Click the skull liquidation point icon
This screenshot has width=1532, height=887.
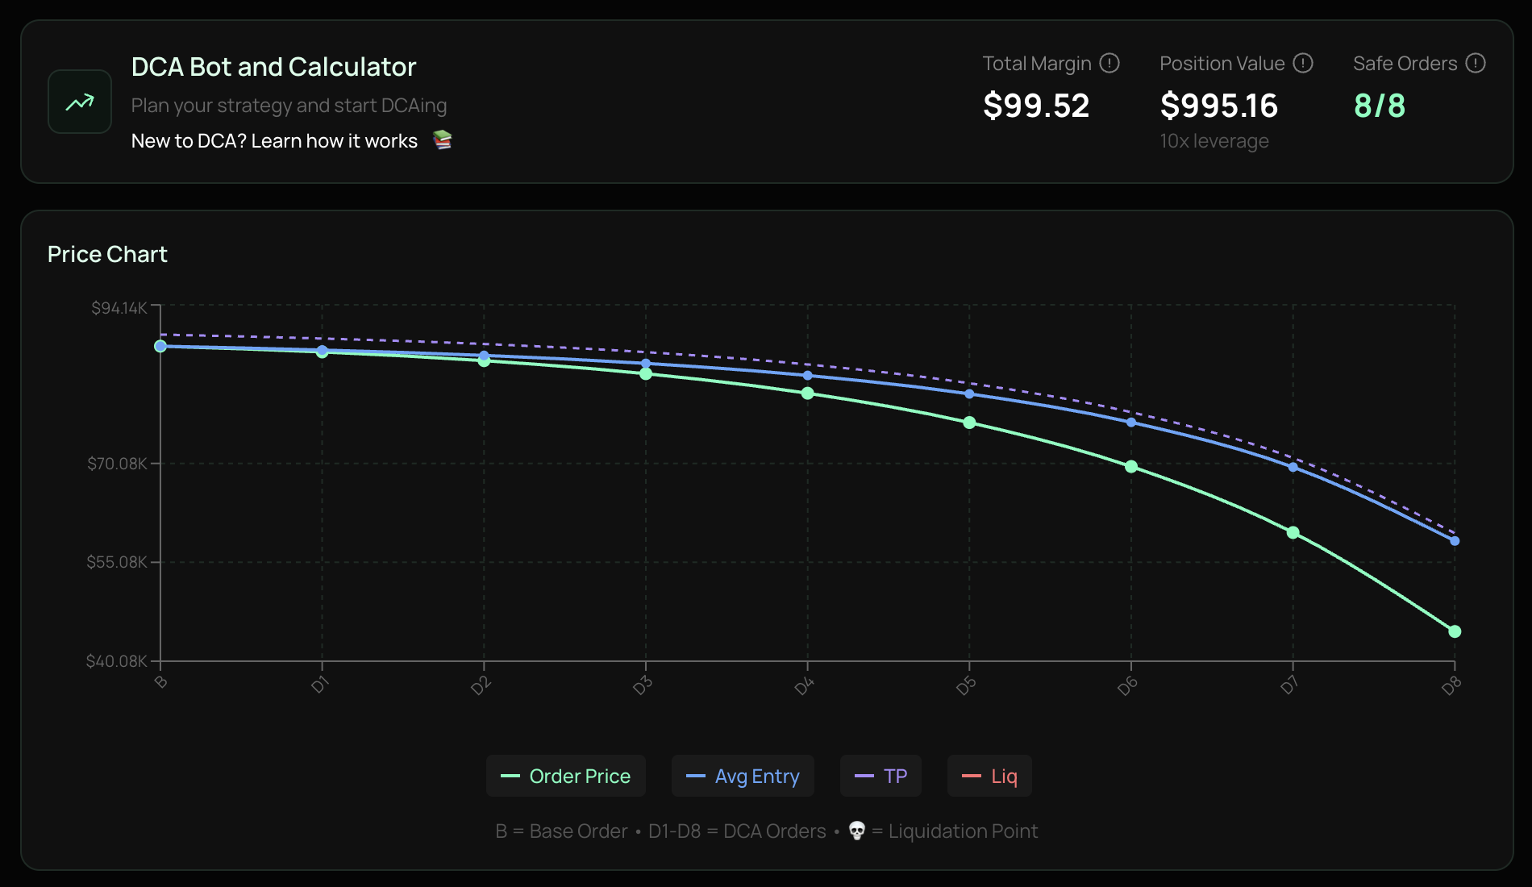coord(856,831)
